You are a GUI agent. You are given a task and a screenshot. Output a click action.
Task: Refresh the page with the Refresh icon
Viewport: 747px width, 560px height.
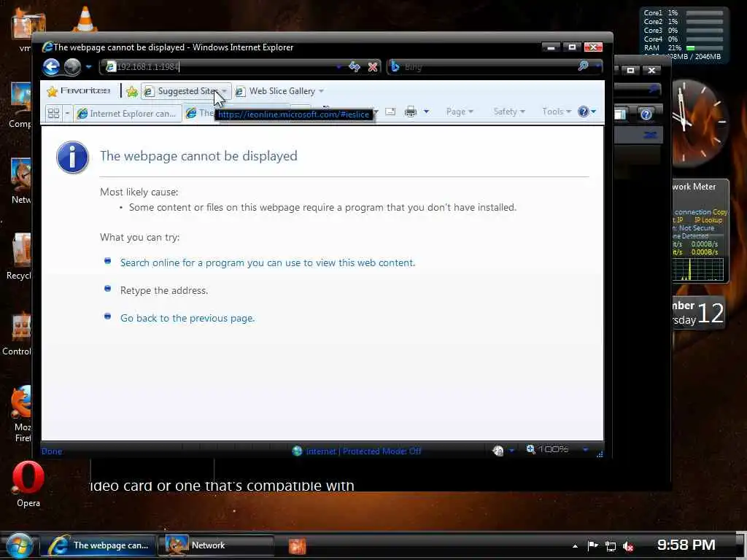tap(355, 66)
